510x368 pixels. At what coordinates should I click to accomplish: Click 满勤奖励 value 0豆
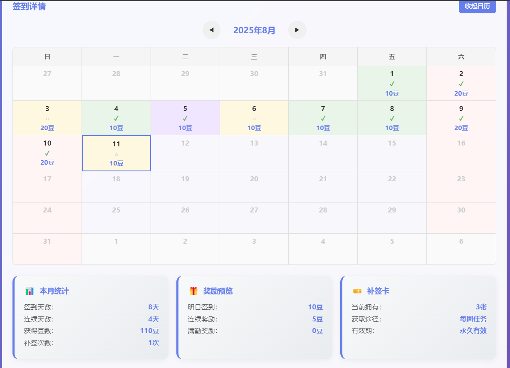coord(317,331)
